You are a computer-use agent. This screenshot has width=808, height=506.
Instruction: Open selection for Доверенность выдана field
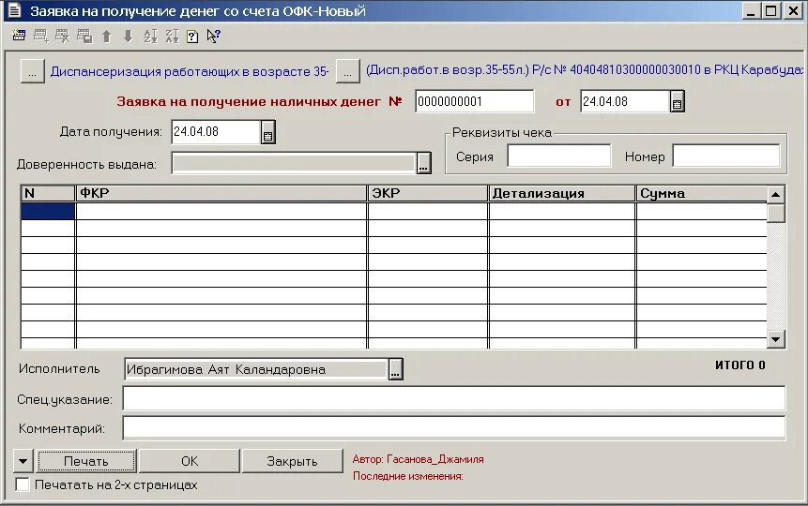coord(423,164)
